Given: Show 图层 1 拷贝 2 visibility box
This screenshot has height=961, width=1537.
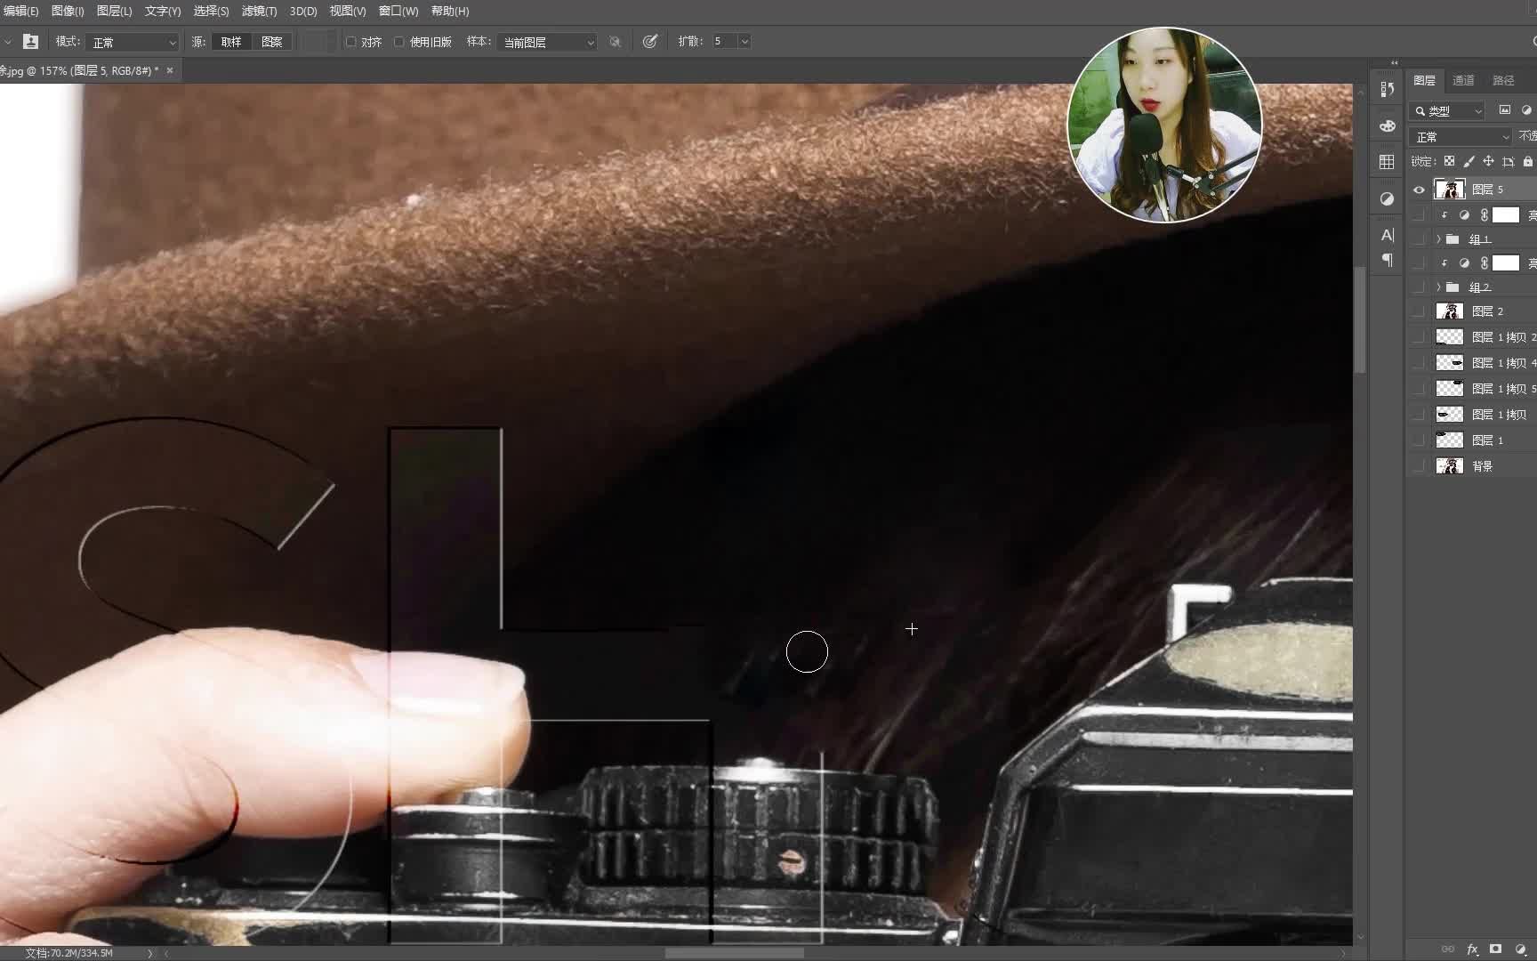Looking at the screenshot, I should (1419, 337).
